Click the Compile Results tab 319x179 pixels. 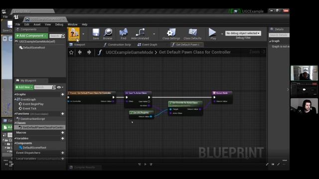(84, 168)
